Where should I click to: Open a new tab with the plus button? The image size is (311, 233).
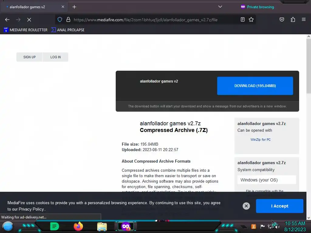74,7
